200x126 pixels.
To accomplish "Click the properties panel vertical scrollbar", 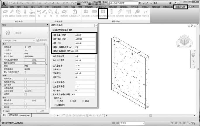I will [47, 64].
